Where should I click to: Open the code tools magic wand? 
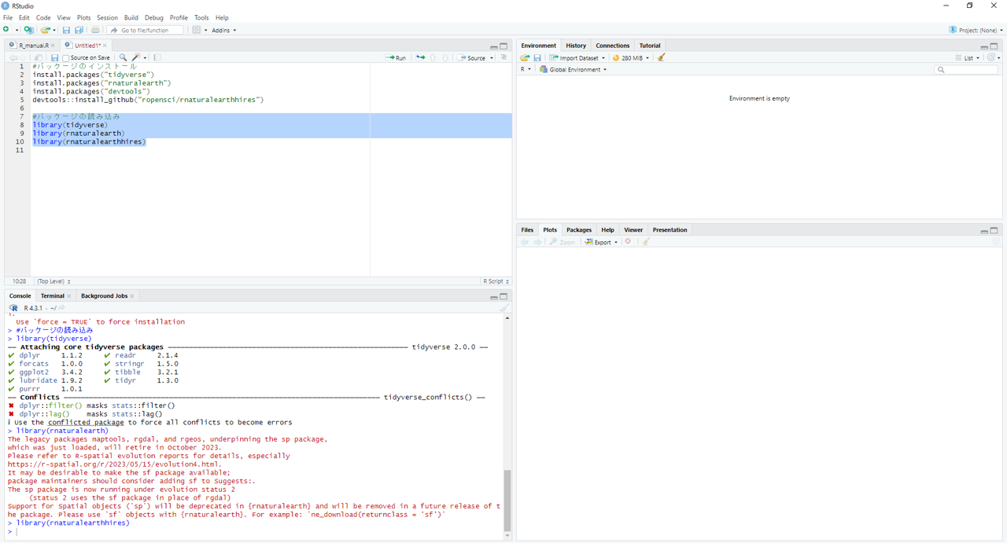tap(137, 57)
